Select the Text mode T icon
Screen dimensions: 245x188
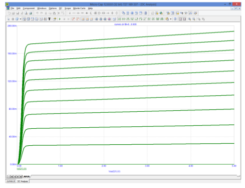49,19
